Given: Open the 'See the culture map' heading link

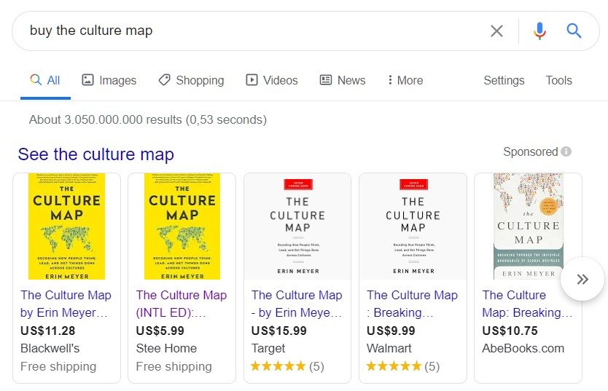Looking at the screenshot, I should pyautogui.click(x=96, y=154).
